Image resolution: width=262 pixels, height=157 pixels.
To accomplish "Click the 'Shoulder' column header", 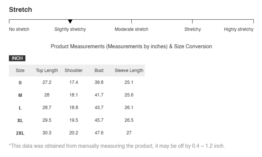I will click(x=74, y=71).
